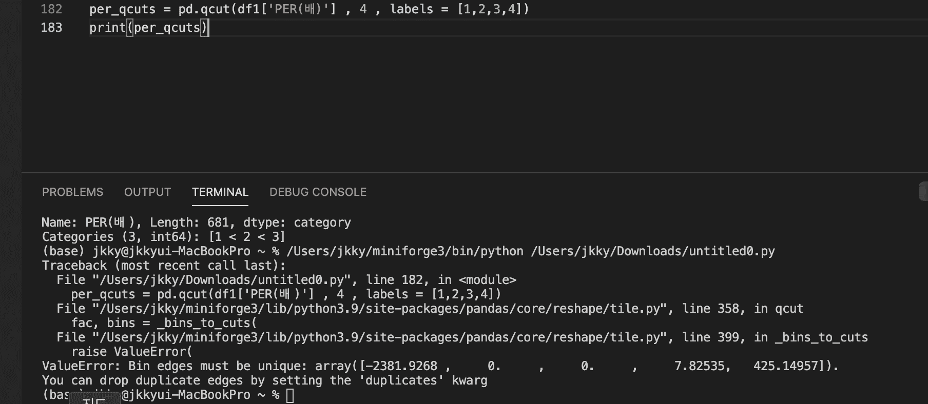Show the DEBUG CONSOLE tab
The width and height of the screenshot is (928, 404).
coord(318,192)
